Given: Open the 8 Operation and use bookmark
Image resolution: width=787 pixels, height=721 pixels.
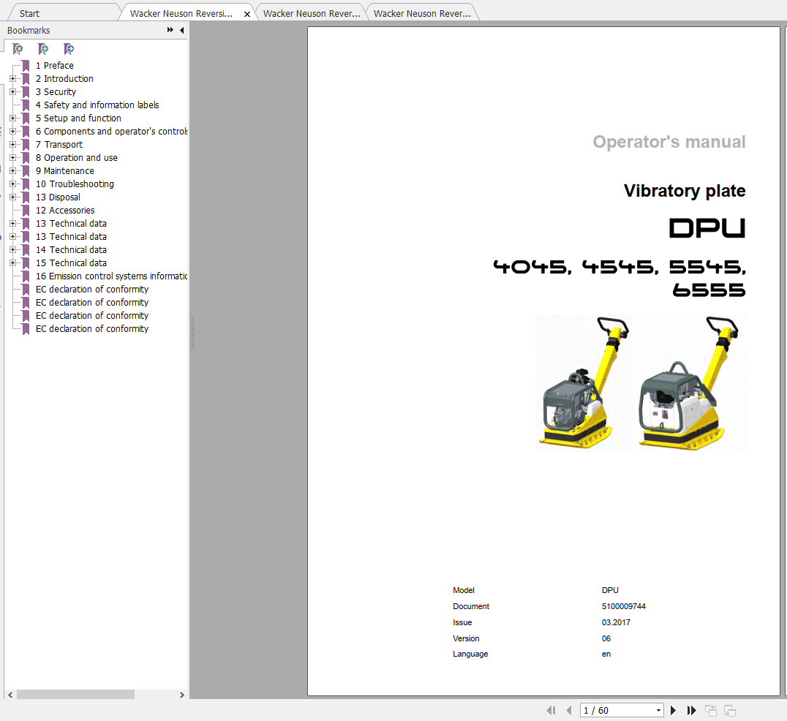Looking at the screenshot, I should (76, 157).
